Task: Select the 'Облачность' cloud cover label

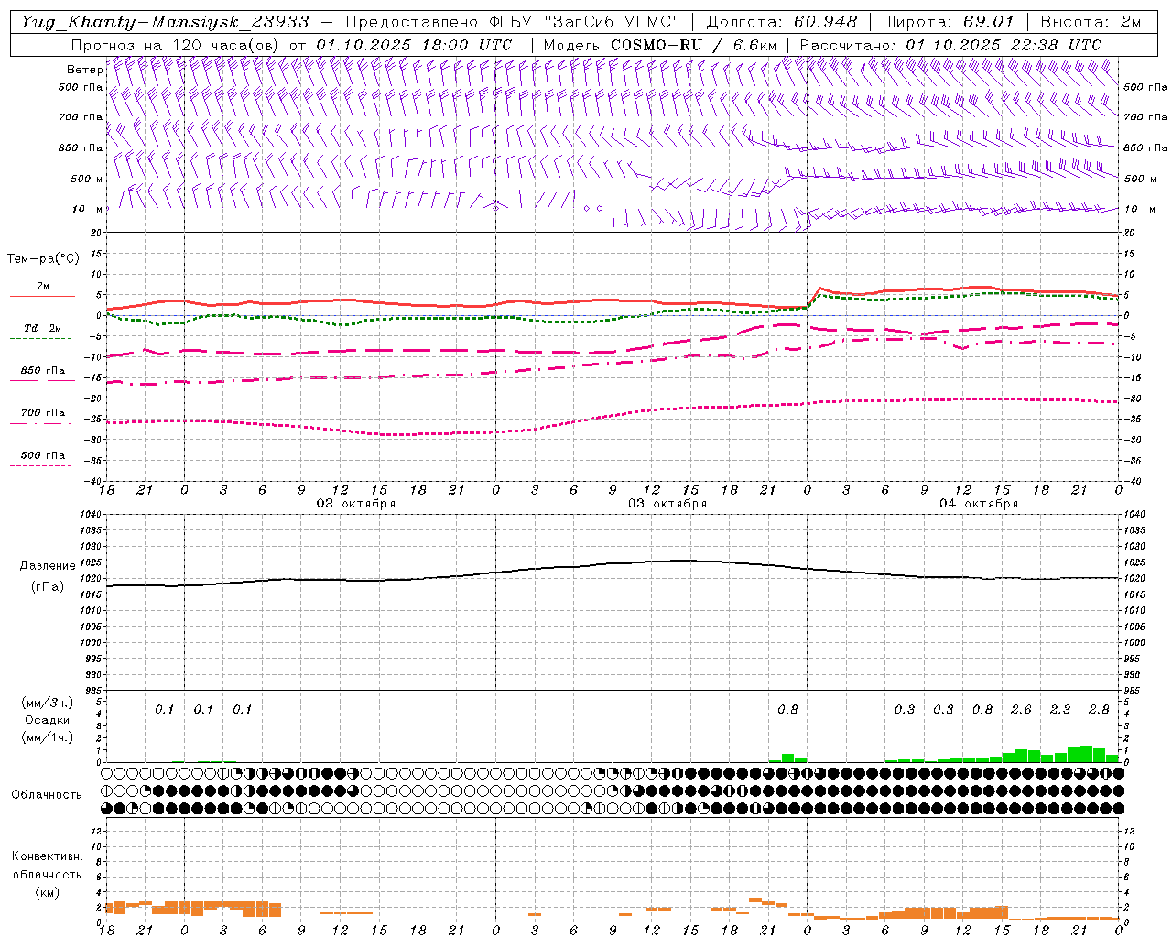Action: click(47, 795)
